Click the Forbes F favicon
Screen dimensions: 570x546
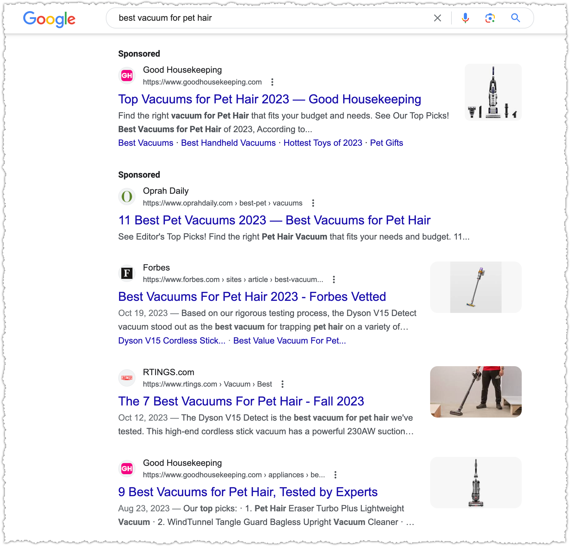coord(127,273)
